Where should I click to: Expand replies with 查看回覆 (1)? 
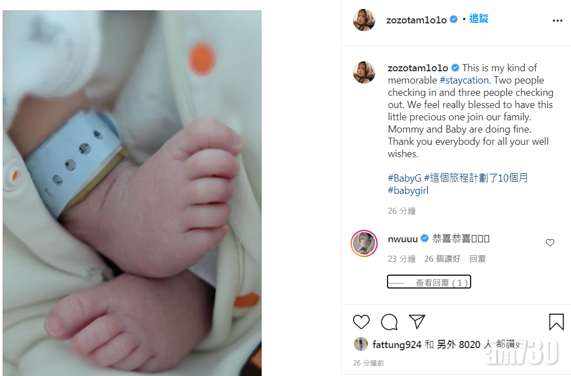[429, 282]
